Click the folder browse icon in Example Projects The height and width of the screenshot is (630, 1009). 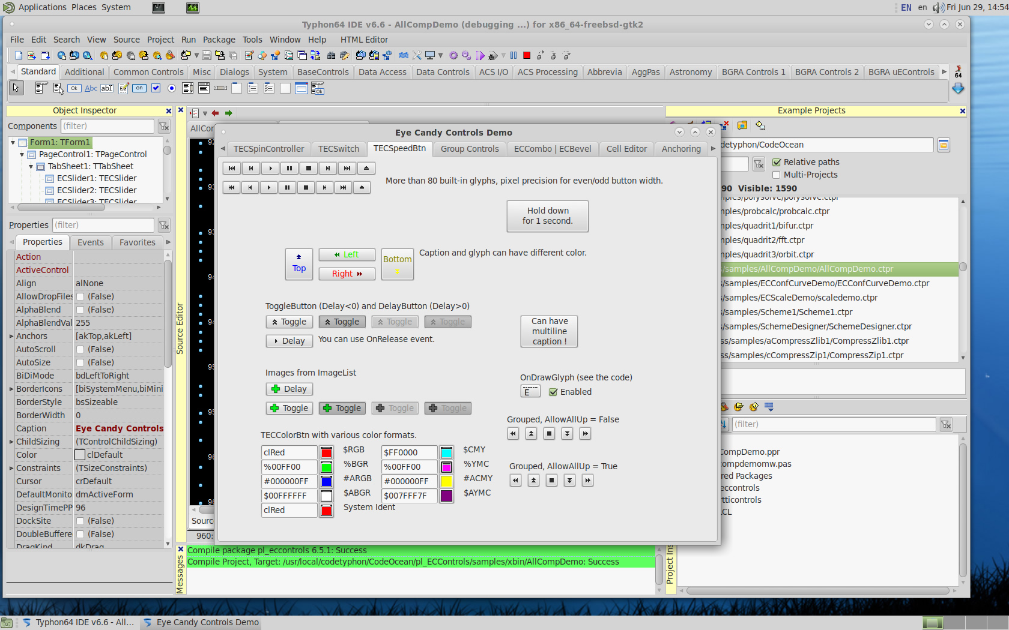tap(944, 145)
